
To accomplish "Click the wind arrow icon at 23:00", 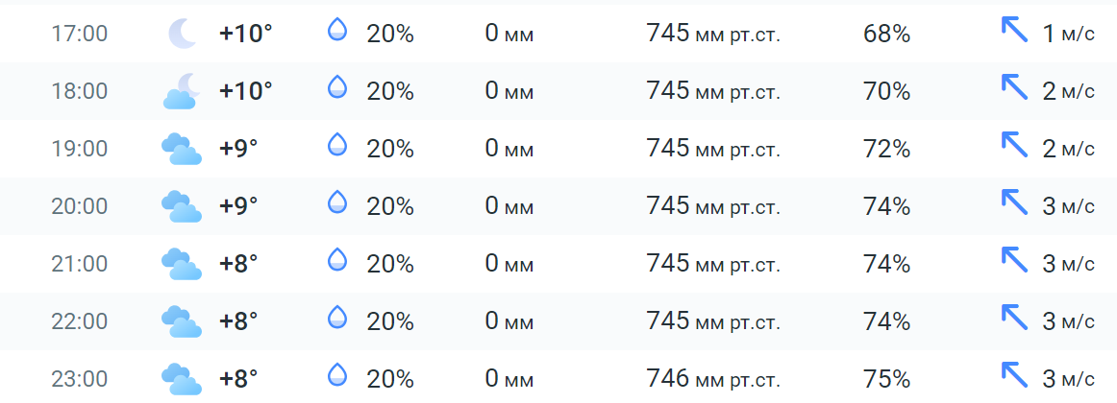I will (x=1015, y=375).
